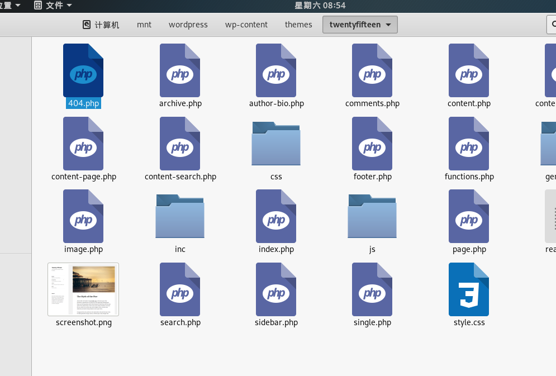The width and height of the screenshot is (556, 376).
Task: Go to the wp-content path segment
Action: pos(246,25)
